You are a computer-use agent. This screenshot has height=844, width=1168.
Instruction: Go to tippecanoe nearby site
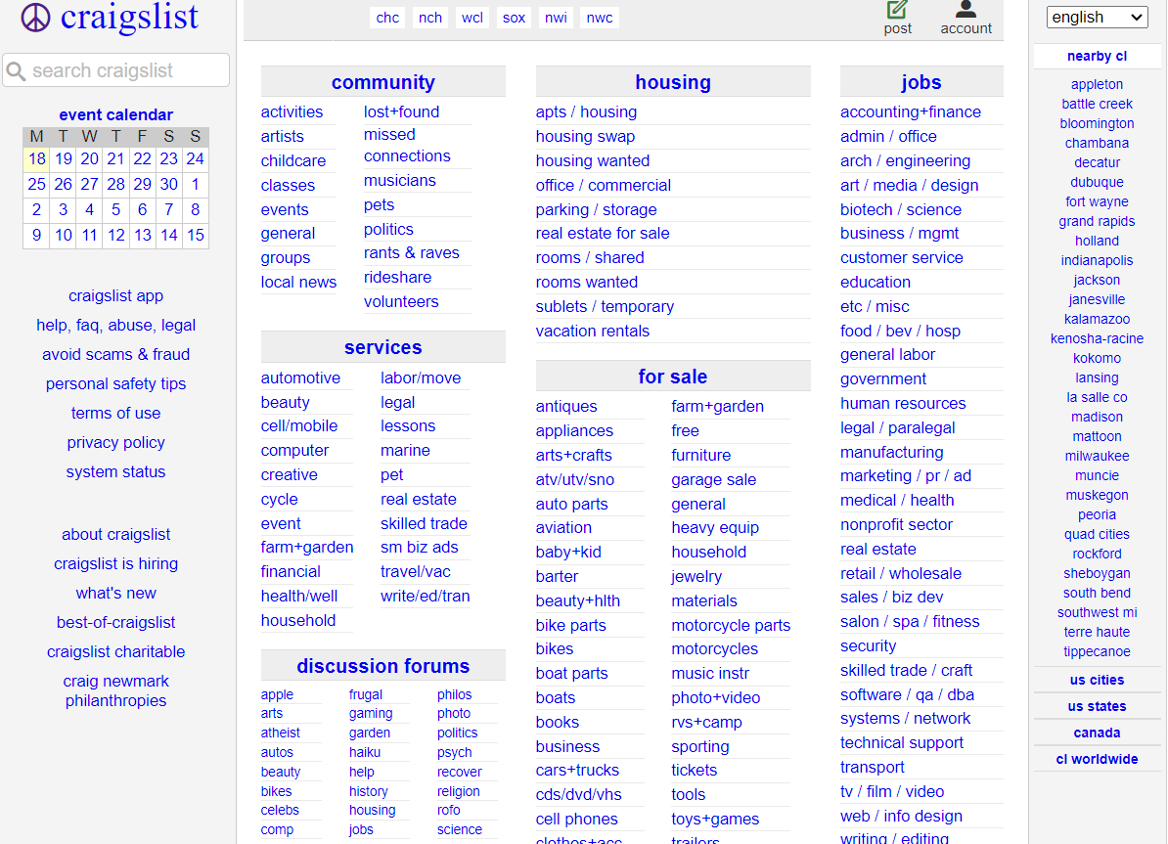1097,651
